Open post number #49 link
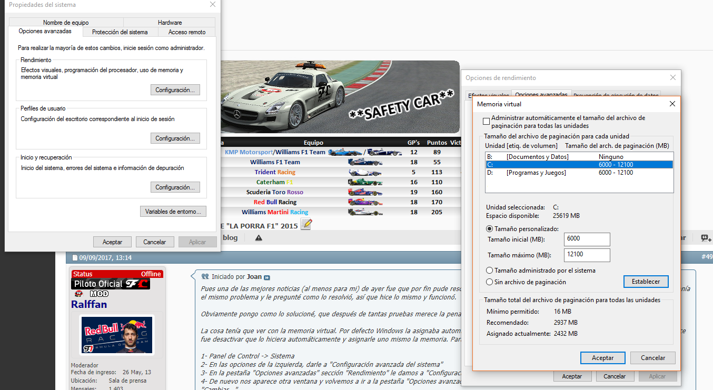Screen dimensions: 713x390 [x=707, y=257]
